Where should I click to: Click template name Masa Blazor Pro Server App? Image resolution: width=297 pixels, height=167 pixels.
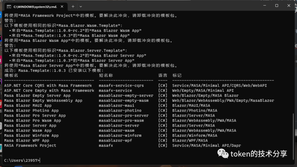point(35,116)
